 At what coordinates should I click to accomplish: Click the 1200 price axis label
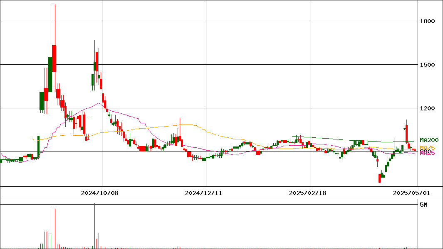[x=427, y=108]
